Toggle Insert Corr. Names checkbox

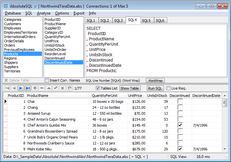tap(47, 80)
